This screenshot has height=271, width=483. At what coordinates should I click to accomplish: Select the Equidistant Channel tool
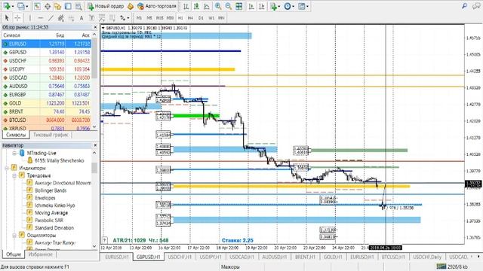click(x=61, y=18)
